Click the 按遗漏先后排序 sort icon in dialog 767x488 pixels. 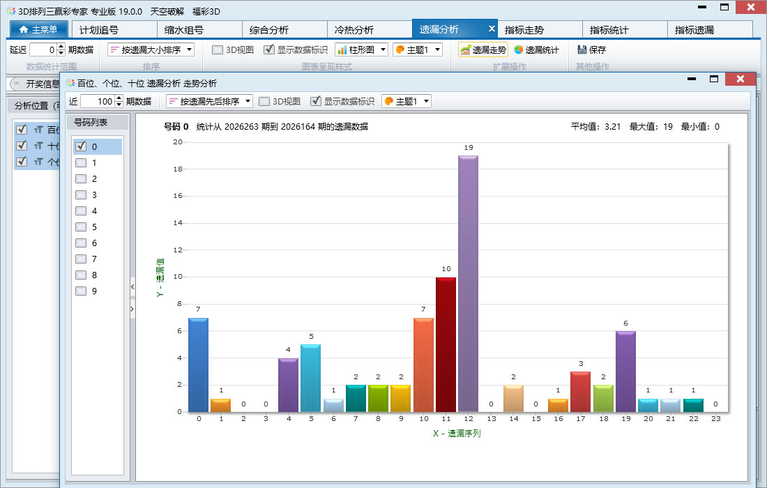[x=173, y=101]
